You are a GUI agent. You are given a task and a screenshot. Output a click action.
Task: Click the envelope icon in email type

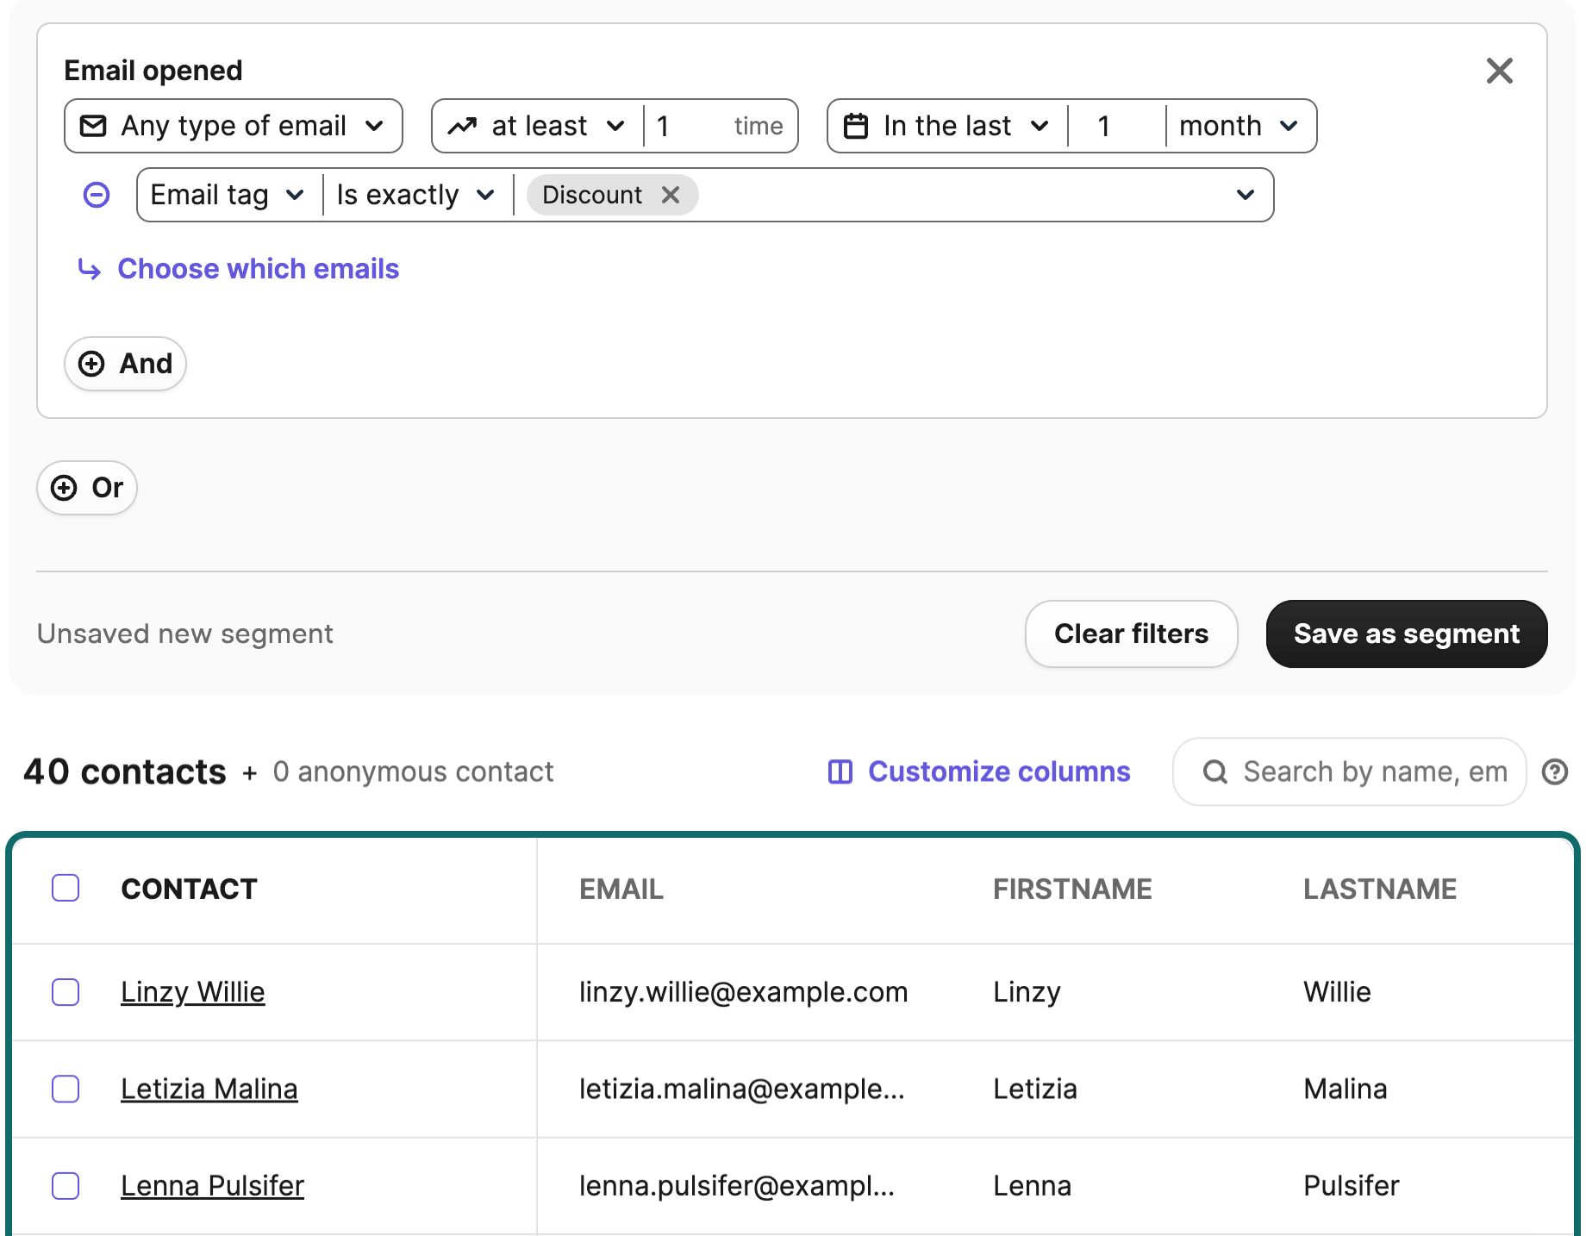[93, 126]
